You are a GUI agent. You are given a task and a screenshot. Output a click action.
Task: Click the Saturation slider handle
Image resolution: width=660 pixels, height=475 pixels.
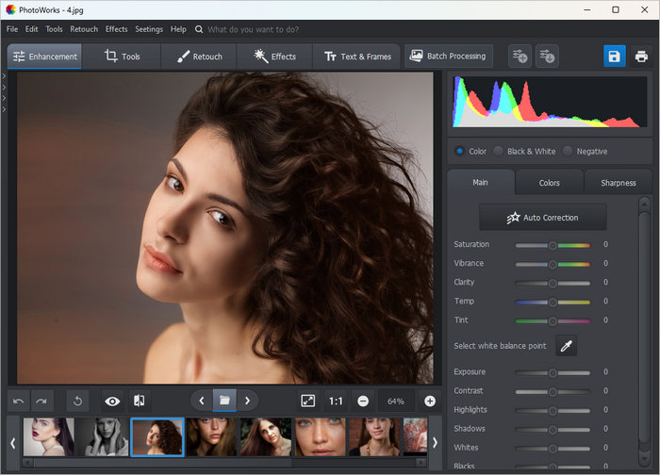pos(553,245)
